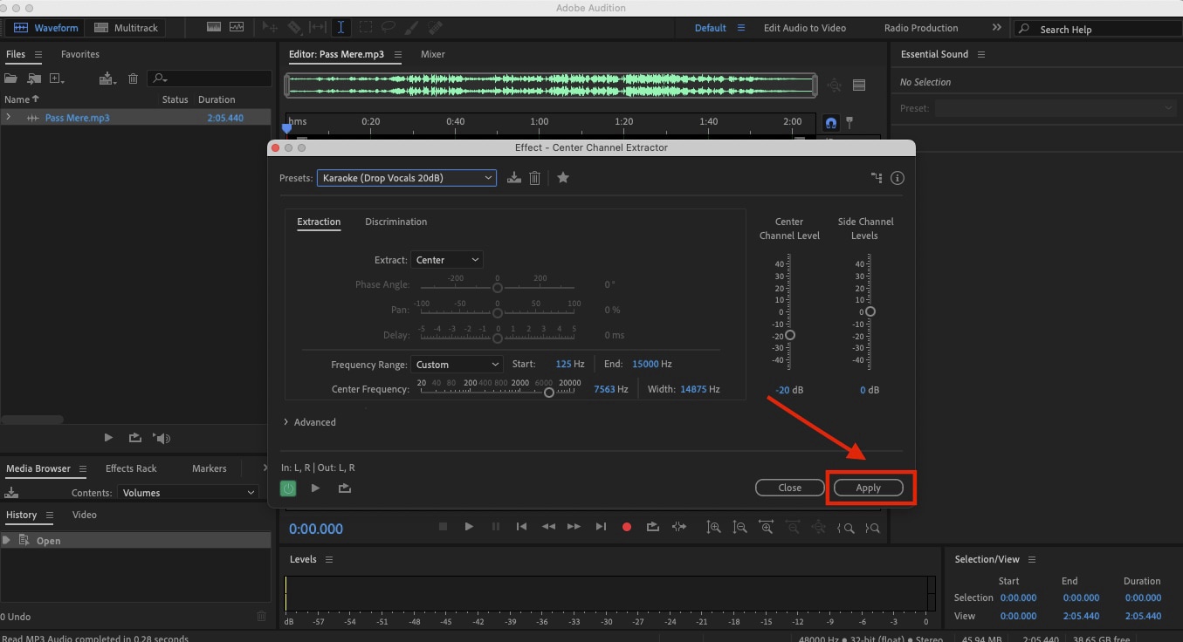Viewport: 1183px width, 642px height.
Task: Click the Start frequency value 125
Action: [564, 364]
